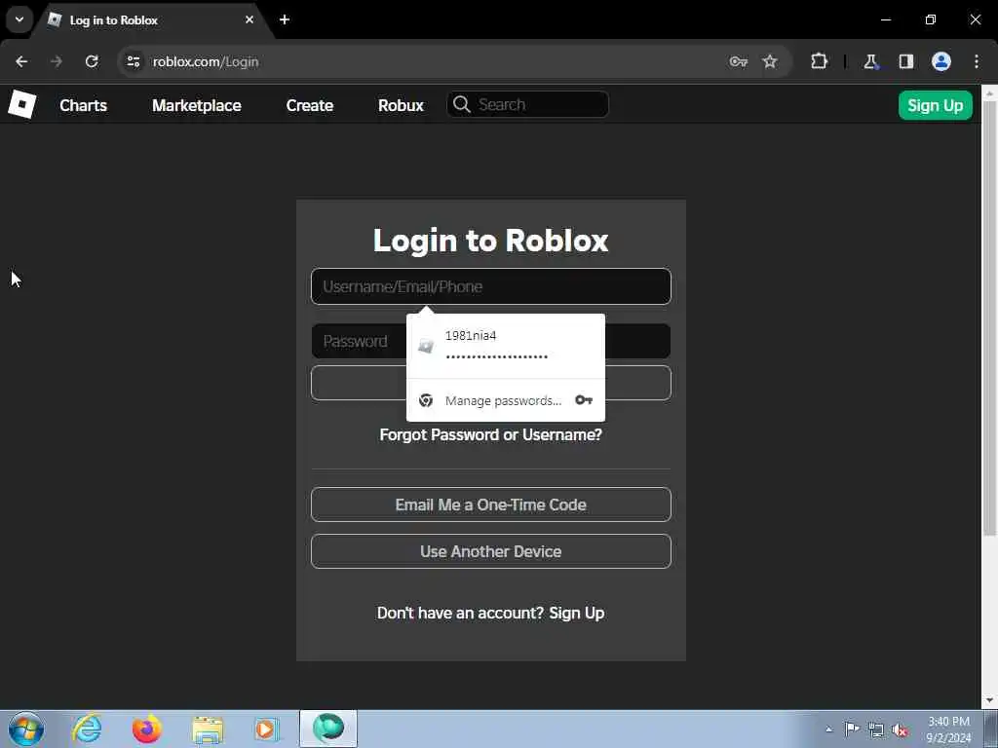Screen dimensions: 998x748
Task: Click key icon beside Manage passwords
Action: tap(584, 400)
